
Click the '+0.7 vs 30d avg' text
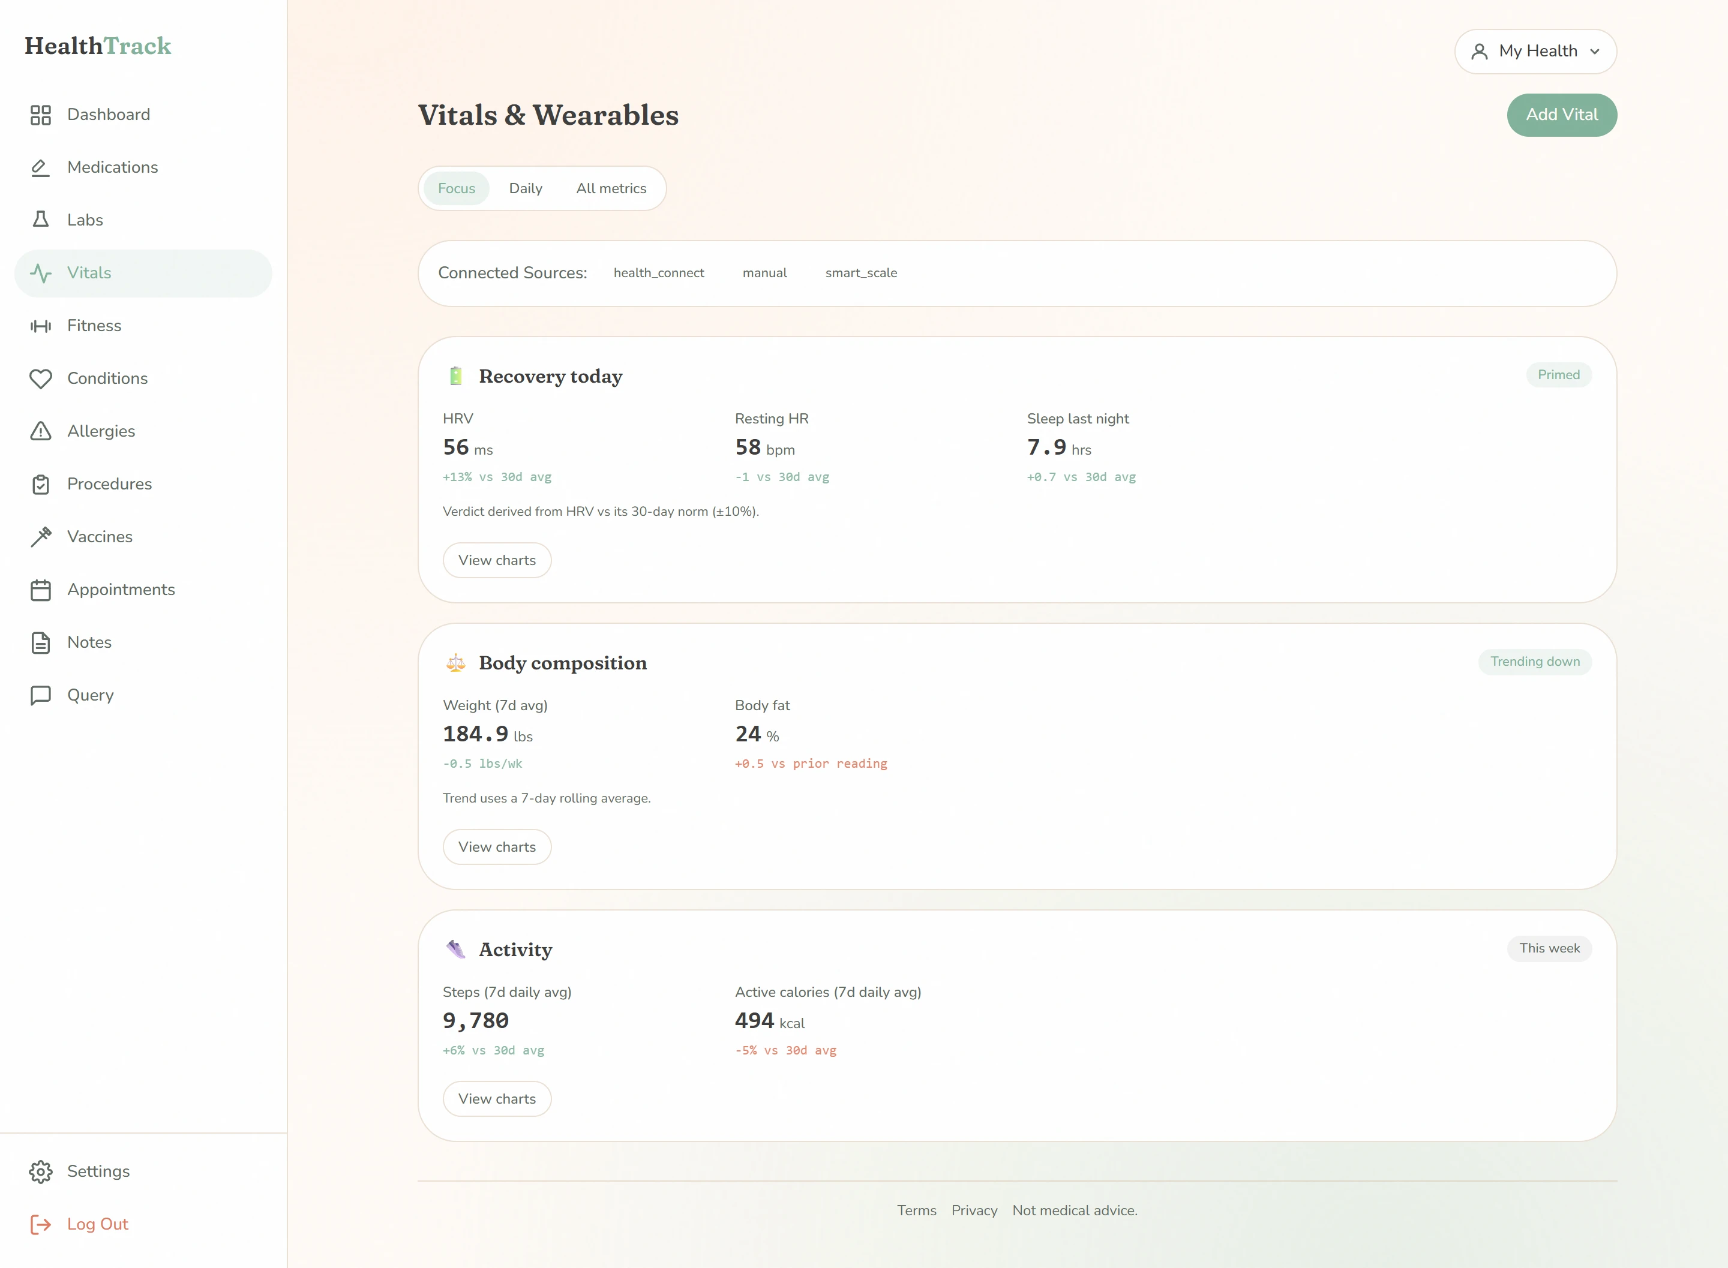[x=1082, y=477]
